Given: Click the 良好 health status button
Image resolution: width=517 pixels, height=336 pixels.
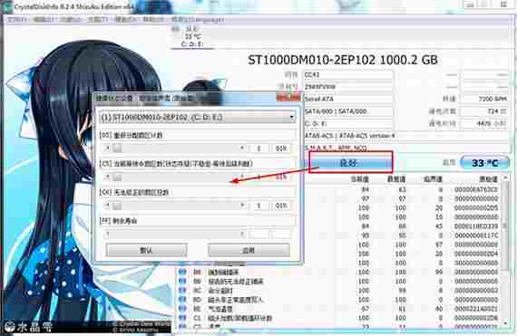Looking at the screenshot, I should click(350, 162).
